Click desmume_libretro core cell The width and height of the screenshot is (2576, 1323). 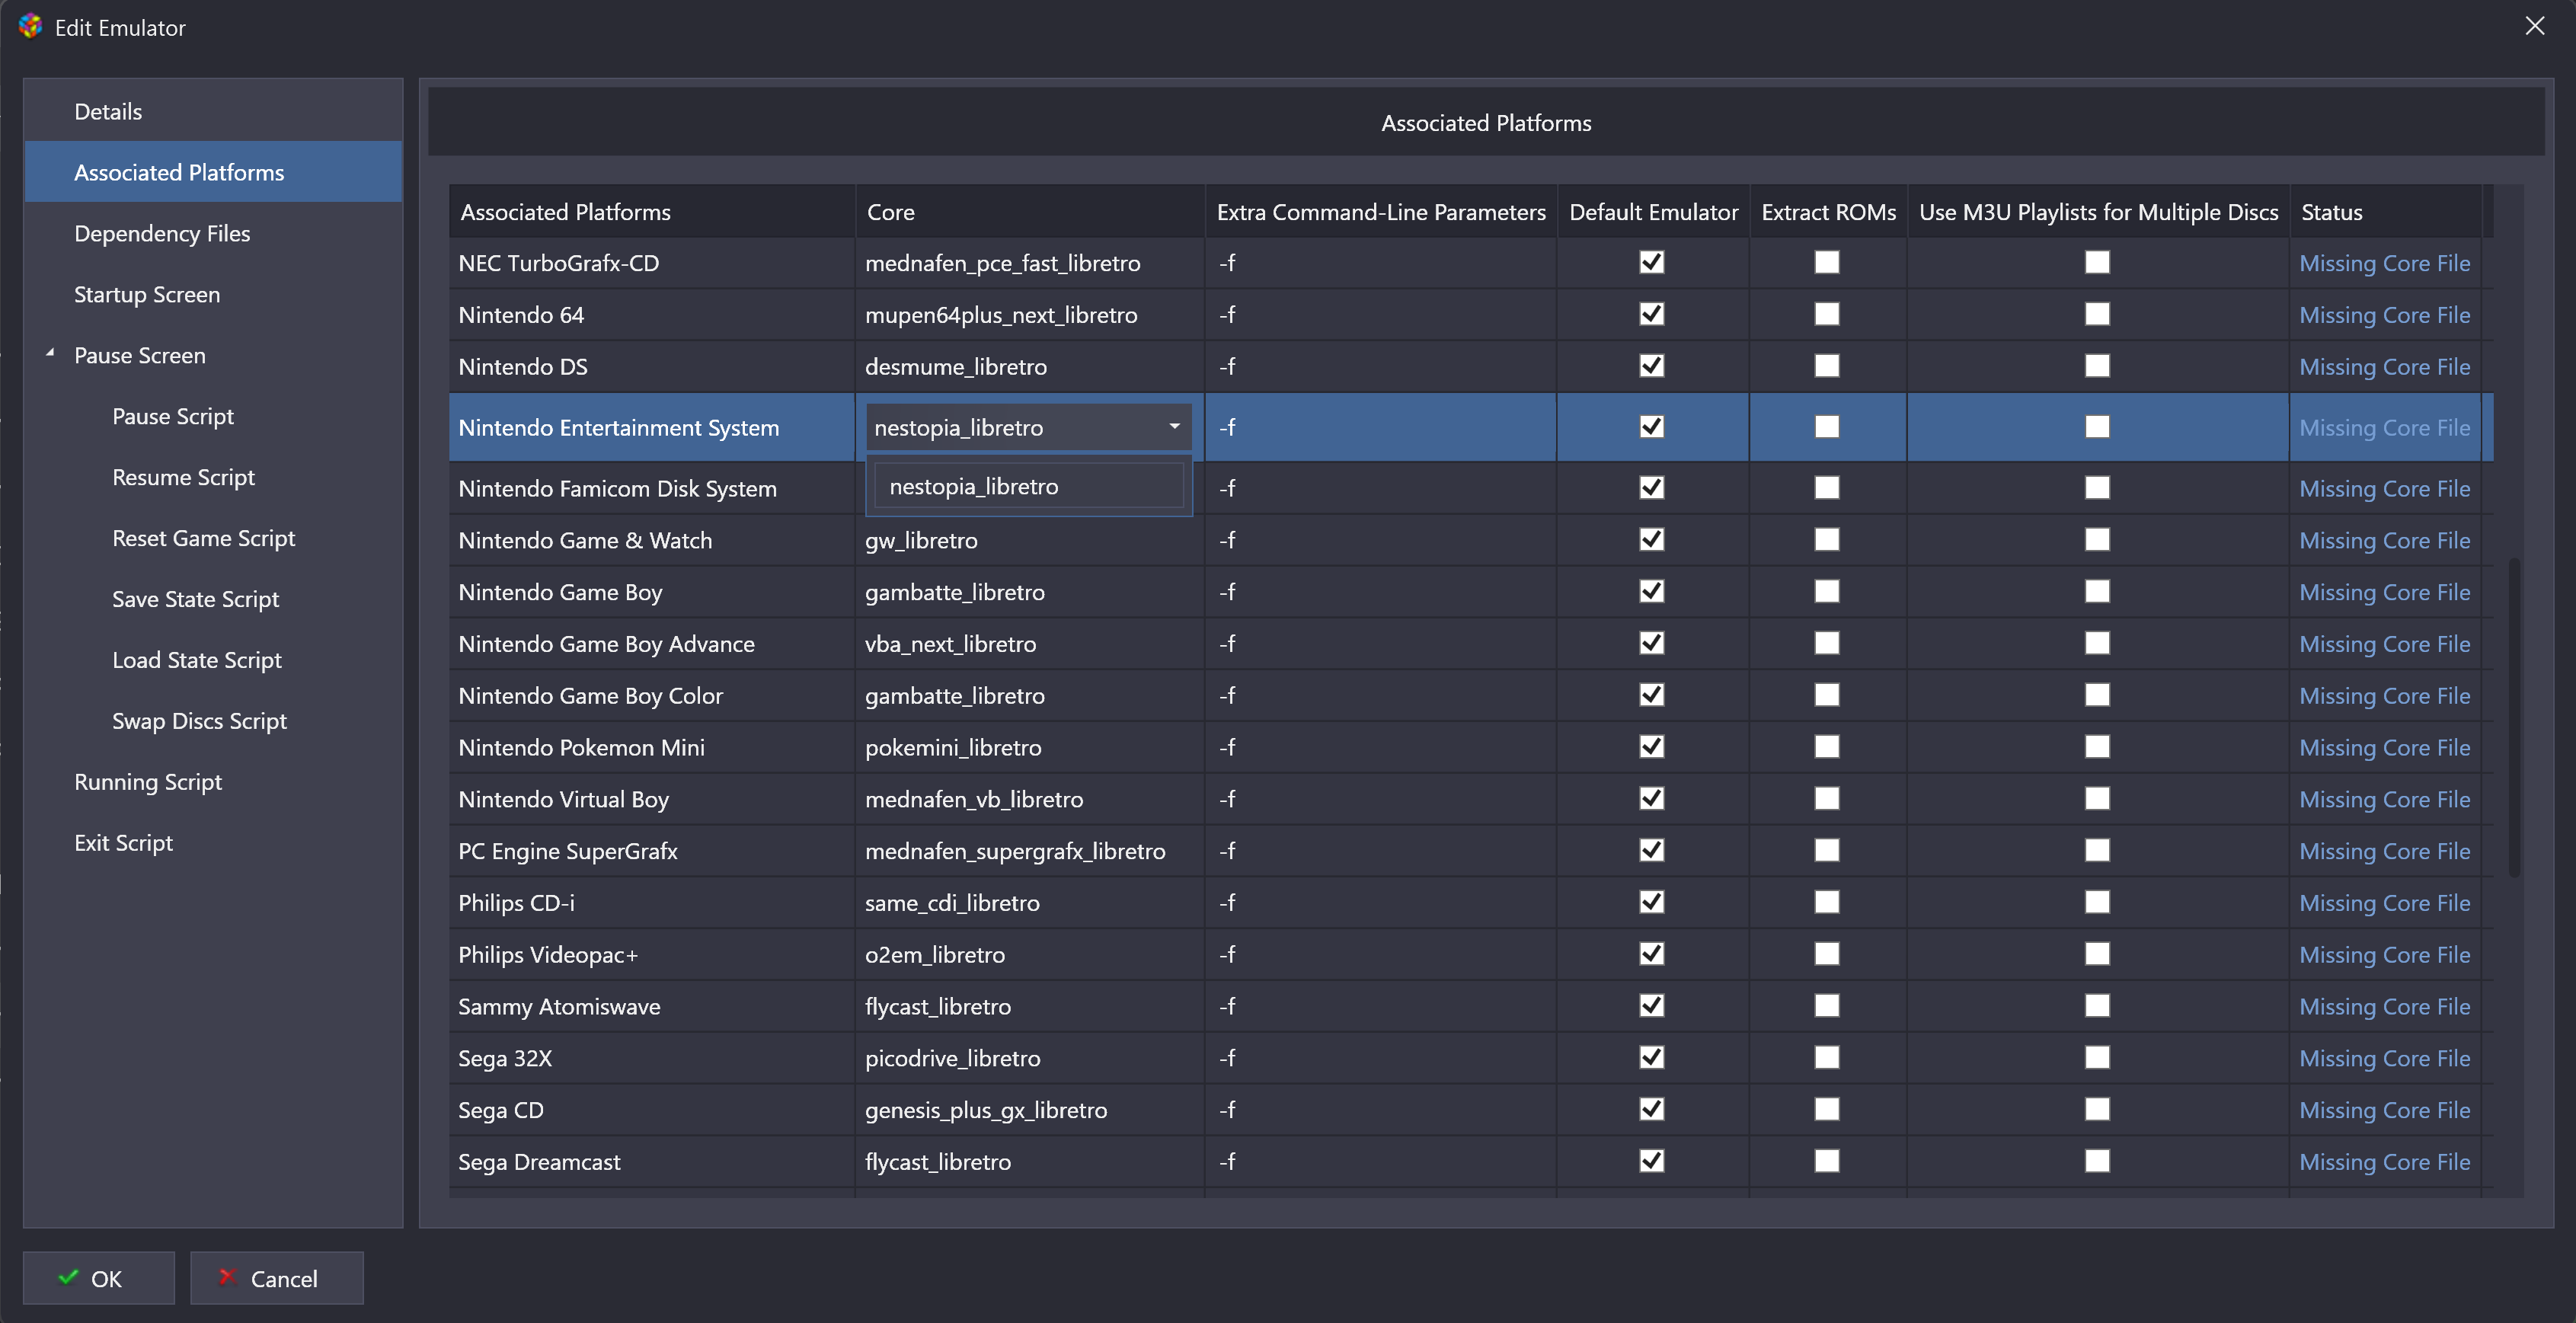point(1030,367)
